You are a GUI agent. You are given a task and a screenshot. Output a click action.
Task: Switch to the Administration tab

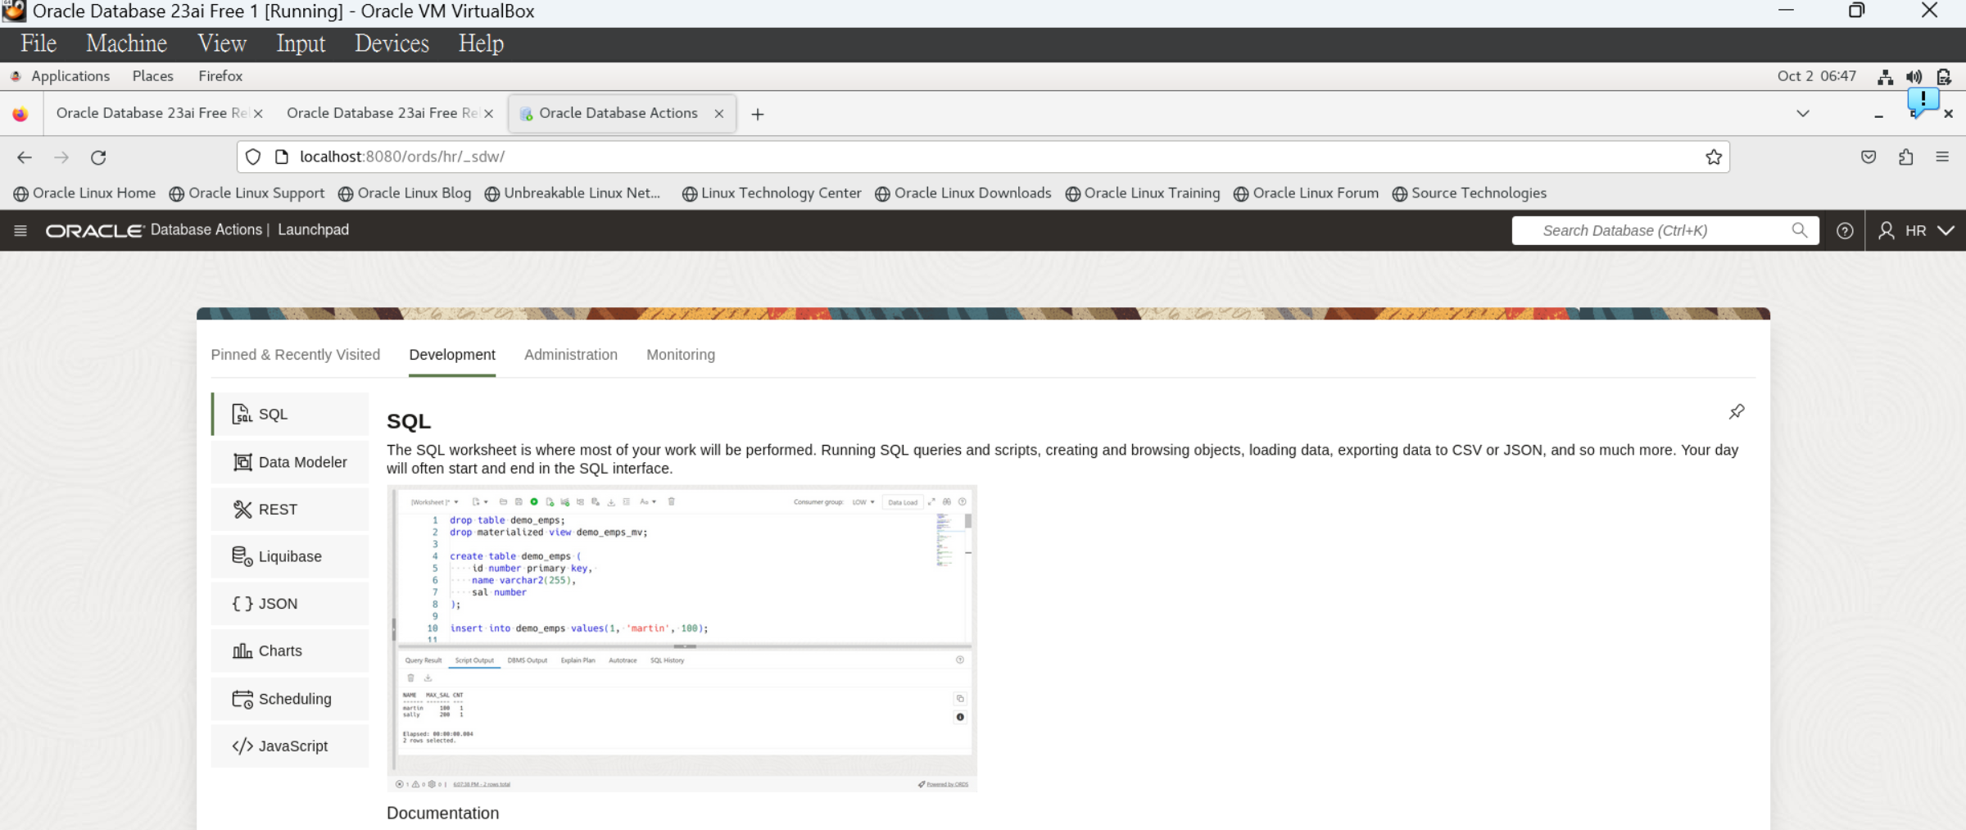tap(571, 355)
